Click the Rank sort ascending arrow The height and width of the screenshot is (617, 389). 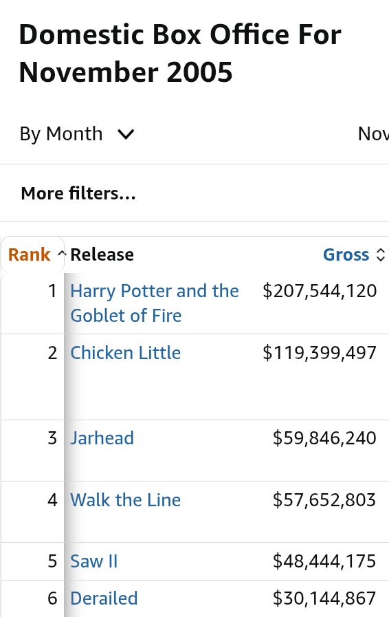(61, 253)
